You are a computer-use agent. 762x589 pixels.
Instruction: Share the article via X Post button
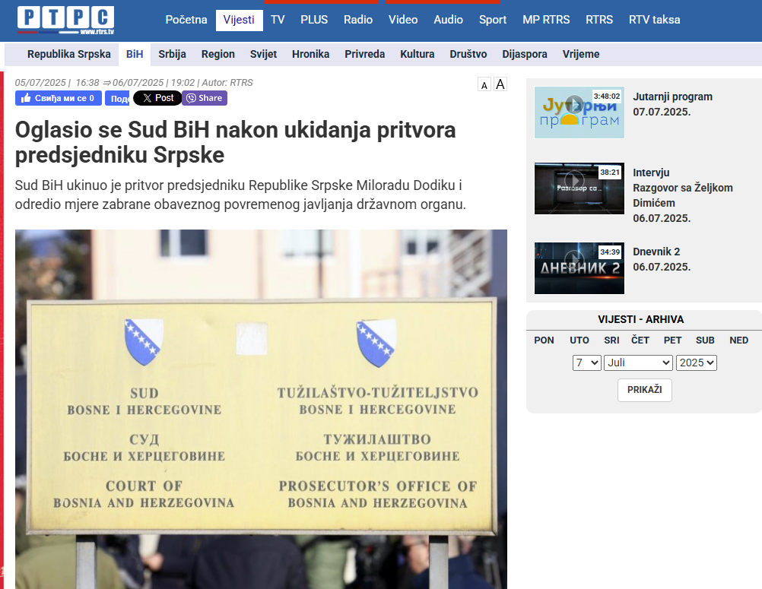coord(157,98)
